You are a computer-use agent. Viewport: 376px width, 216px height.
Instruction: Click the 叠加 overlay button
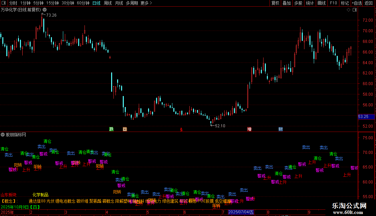coord(286,3)
